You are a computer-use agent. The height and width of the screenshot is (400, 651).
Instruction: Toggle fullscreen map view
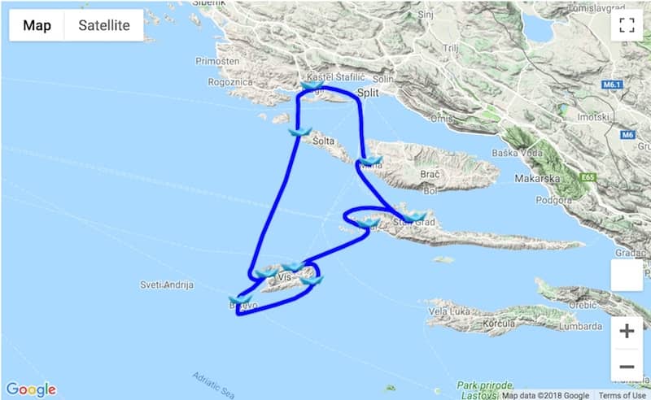pyautogui.click(x=627, y=25)
